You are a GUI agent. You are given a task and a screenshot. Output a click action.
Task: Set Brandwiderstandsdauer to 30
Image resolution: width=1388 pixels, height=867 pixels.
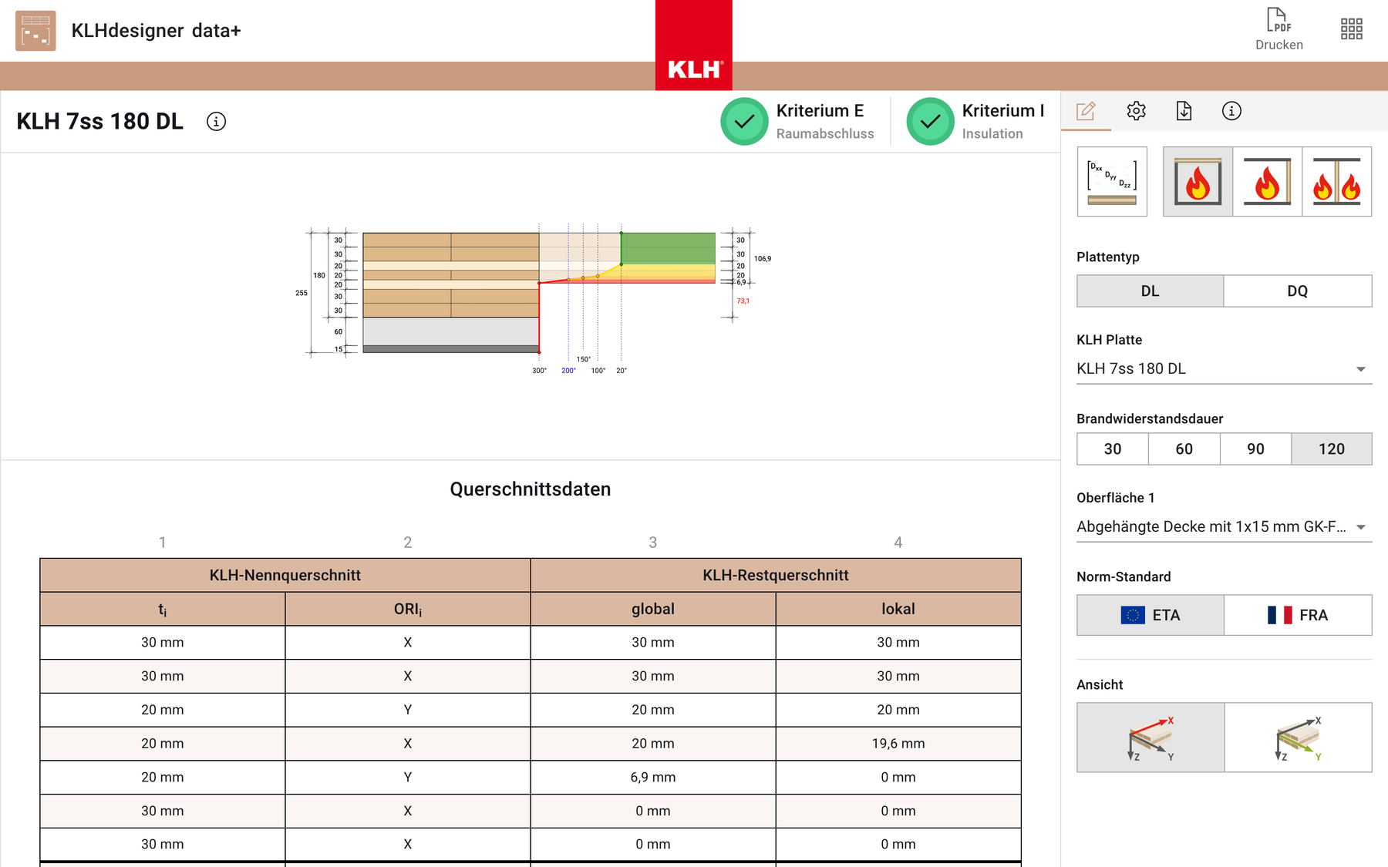pos(1113,449)
